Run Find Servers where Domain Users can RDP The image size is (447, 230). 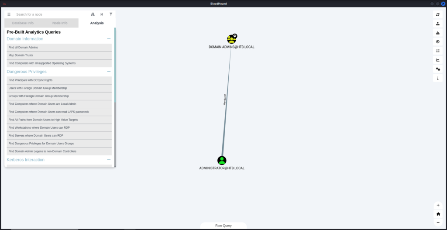[59, 136]
